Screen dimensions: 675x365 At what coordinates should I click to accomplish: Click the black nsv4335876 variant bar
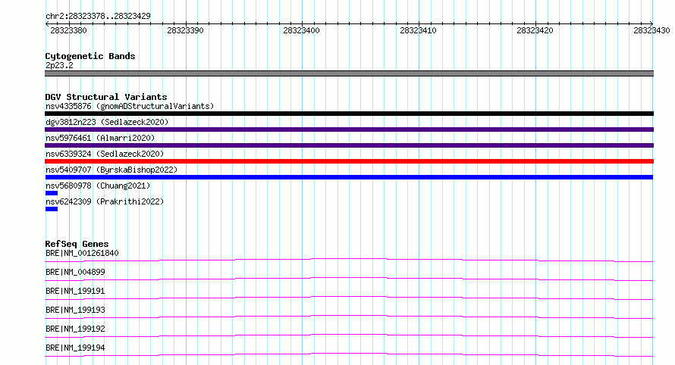349,114
